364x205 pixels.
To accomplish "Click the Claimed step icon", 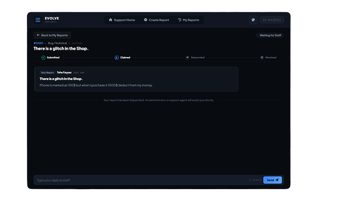I will pyautogui.click(x=117, y=58).
